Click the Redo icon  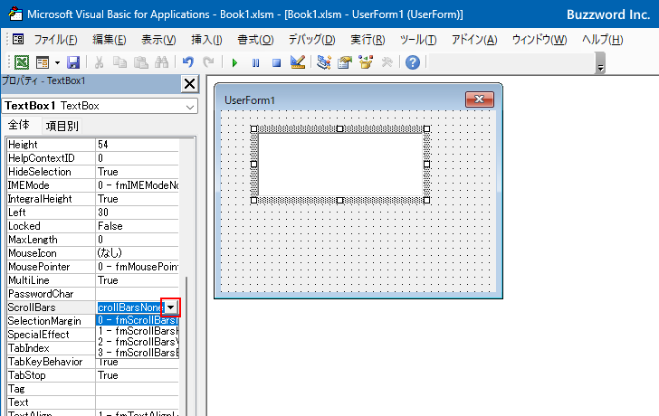coord(208,62)
